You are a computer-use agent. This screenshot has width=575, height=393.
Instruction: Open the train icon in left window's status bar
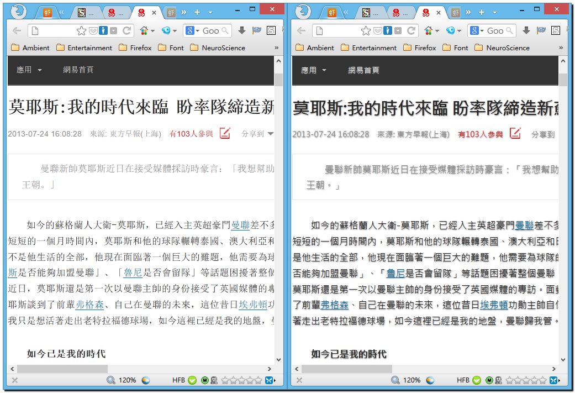point(214,380)
